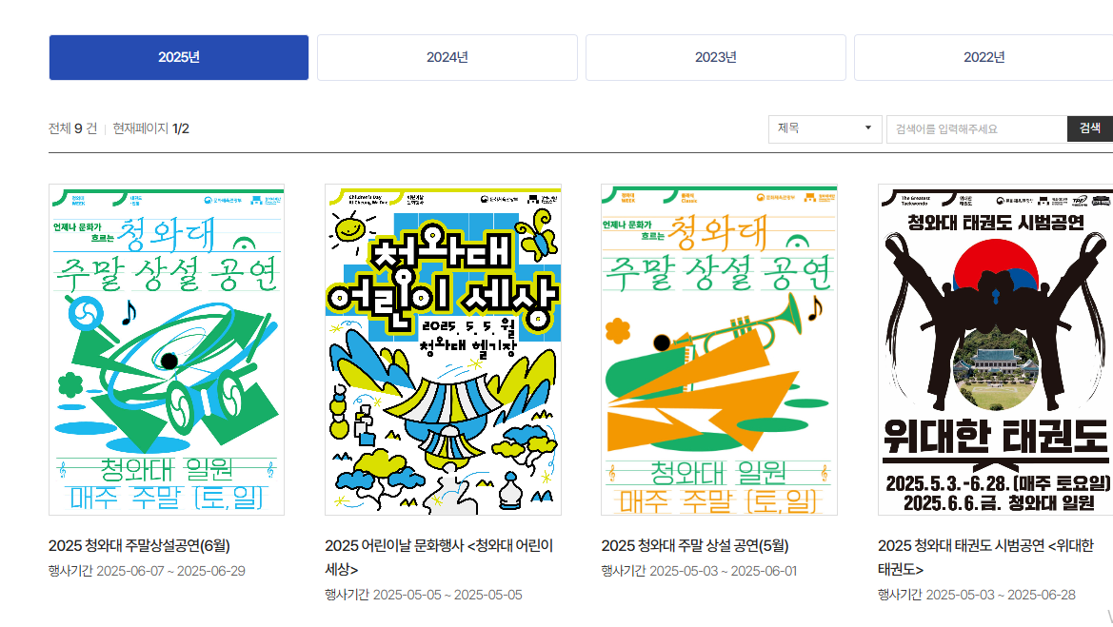Open the 2023년 tab

(x=716, y=57)
